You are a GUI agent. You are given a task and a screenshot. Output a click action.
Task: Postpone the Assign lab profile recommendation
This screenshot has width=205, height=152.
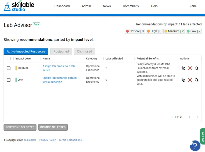tap(183, 68)
